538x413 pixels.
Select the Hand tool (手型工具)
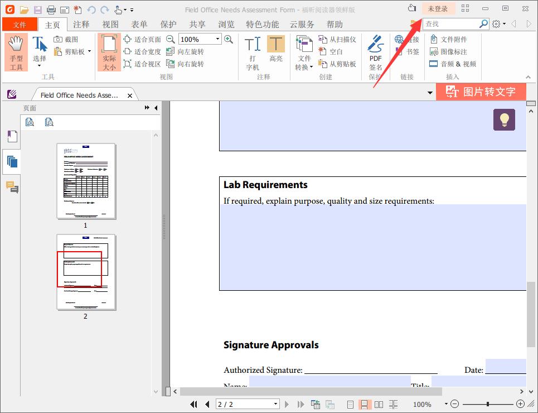(x=16, y=52)
